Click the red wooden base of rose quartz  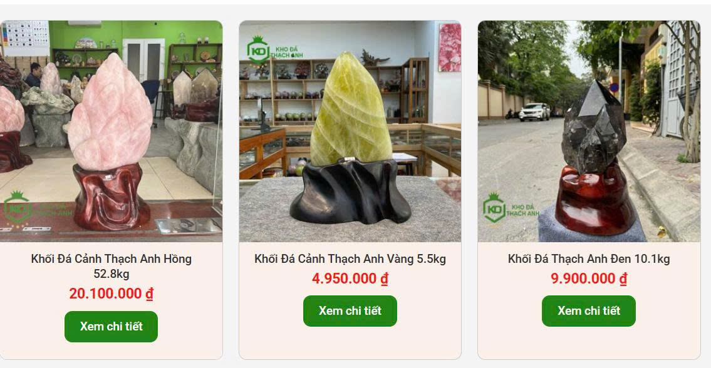[111, 197]
